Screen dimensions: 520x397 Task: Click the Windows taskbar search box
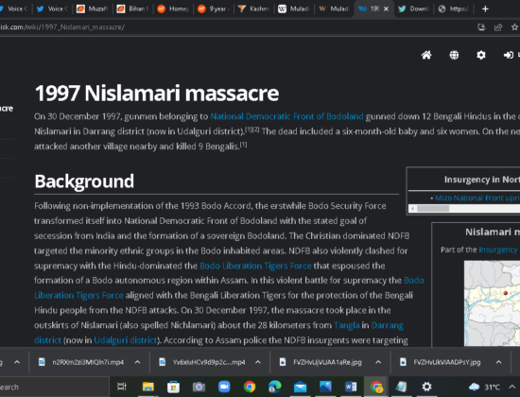(x=55, y=387)
